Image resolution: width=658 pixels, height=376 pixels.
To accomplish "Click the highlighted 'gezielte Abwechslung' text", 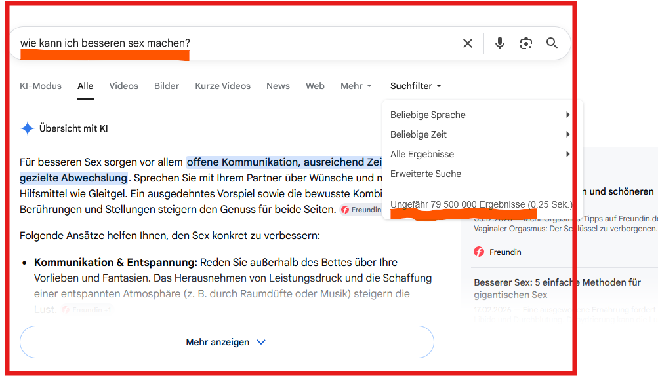I will click(x=73, y=178).
